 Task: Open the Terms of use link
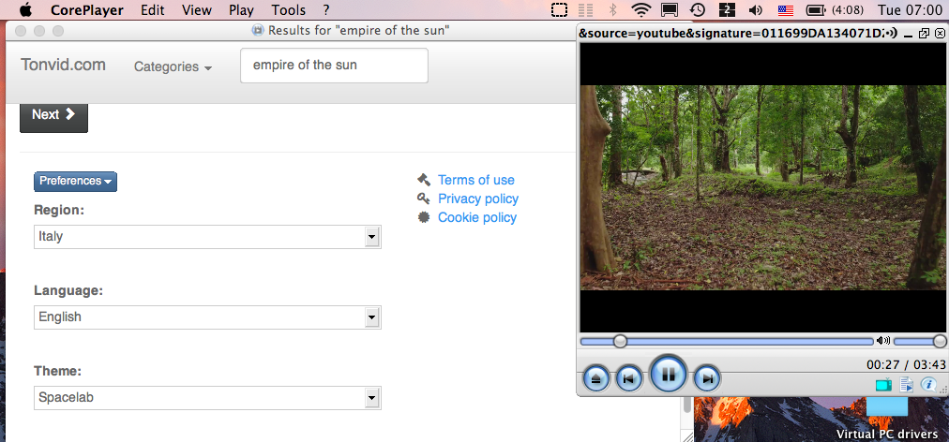(476, 180)
